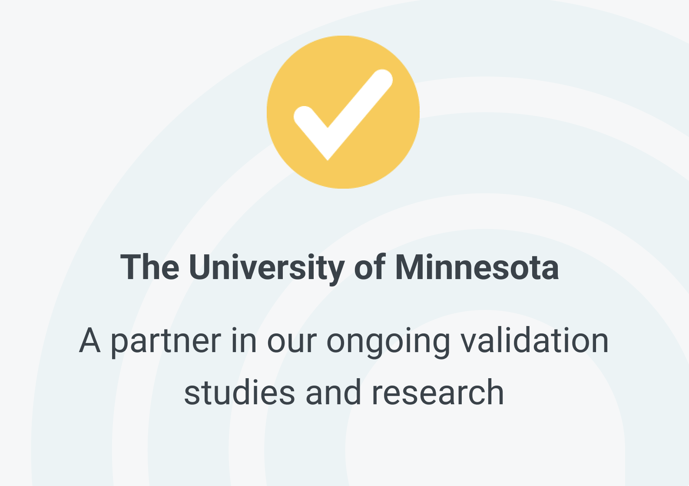Select the word studies in the description
Image resolution: width=689 pixels, height=486 pixels.
240,392
